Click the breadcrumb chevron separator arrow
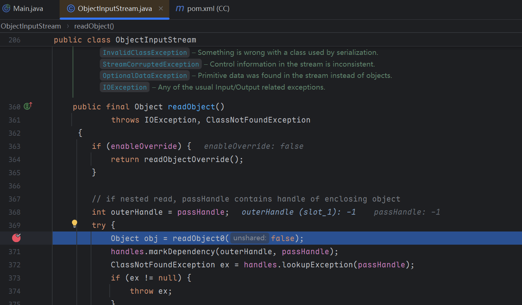The width and height of the screenshot is (522, 305). coord(68,26)
